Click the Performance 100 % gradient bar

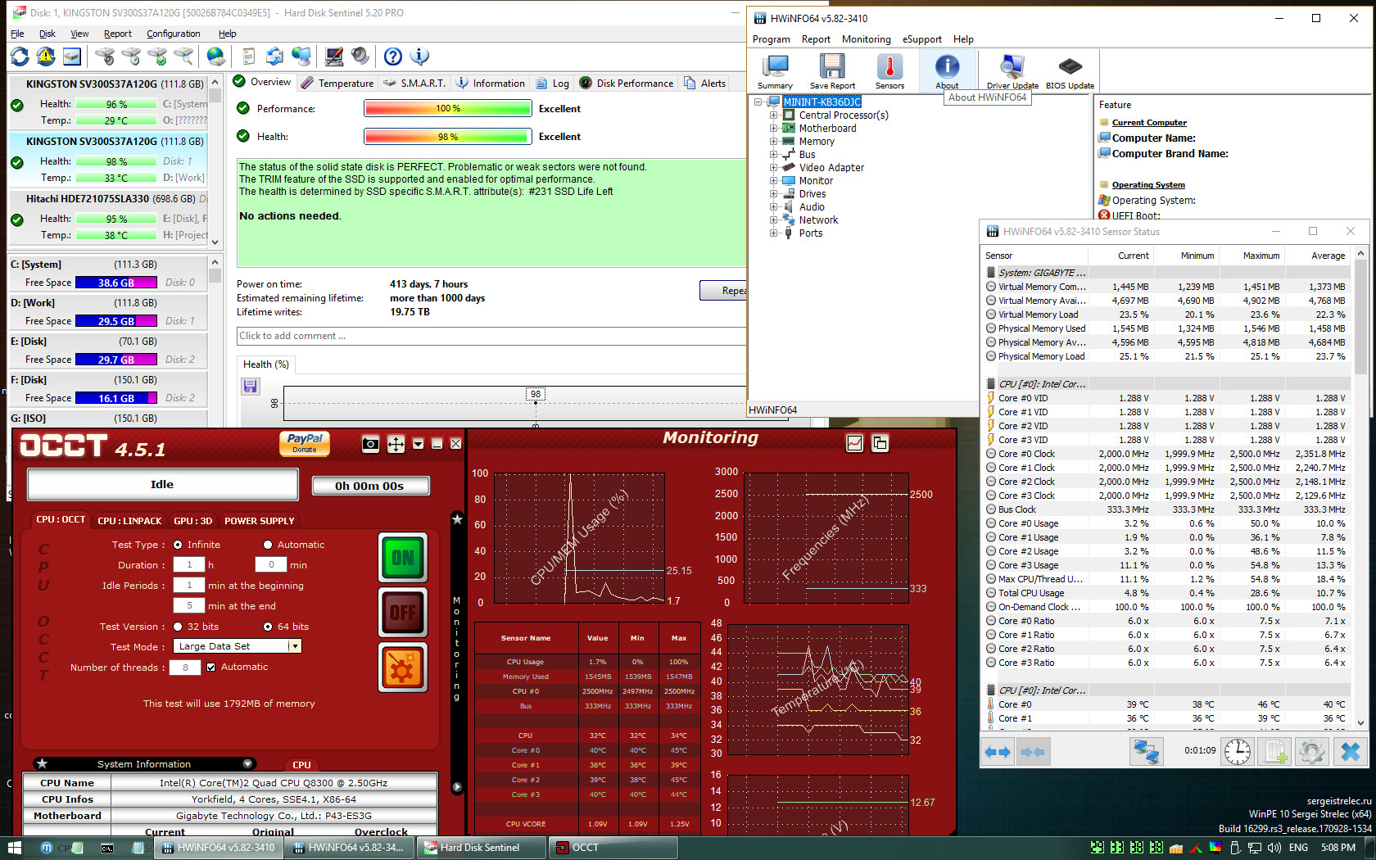point(447,108)
